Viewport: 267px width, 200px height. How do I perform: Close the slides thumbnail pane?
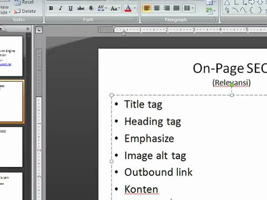(x=28, y=29)
